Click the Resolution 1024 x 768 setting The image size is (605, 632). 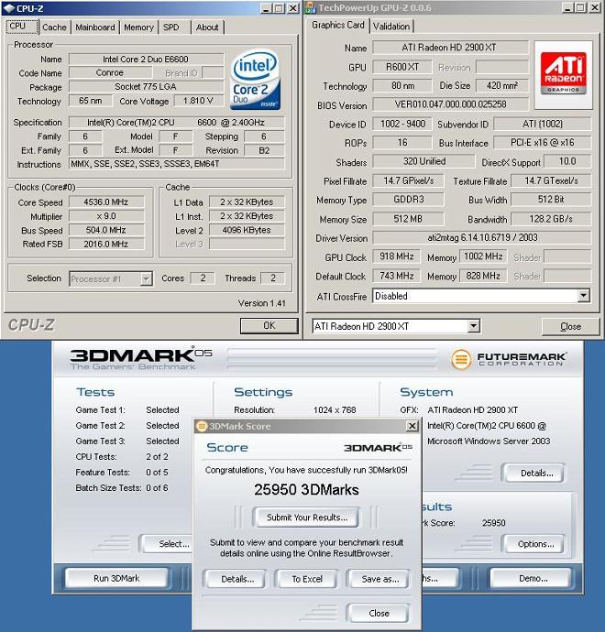[335, 410]
